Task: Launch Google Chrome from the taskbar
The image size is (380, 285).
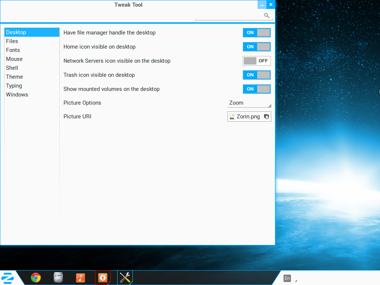Action: pos(36,278)
